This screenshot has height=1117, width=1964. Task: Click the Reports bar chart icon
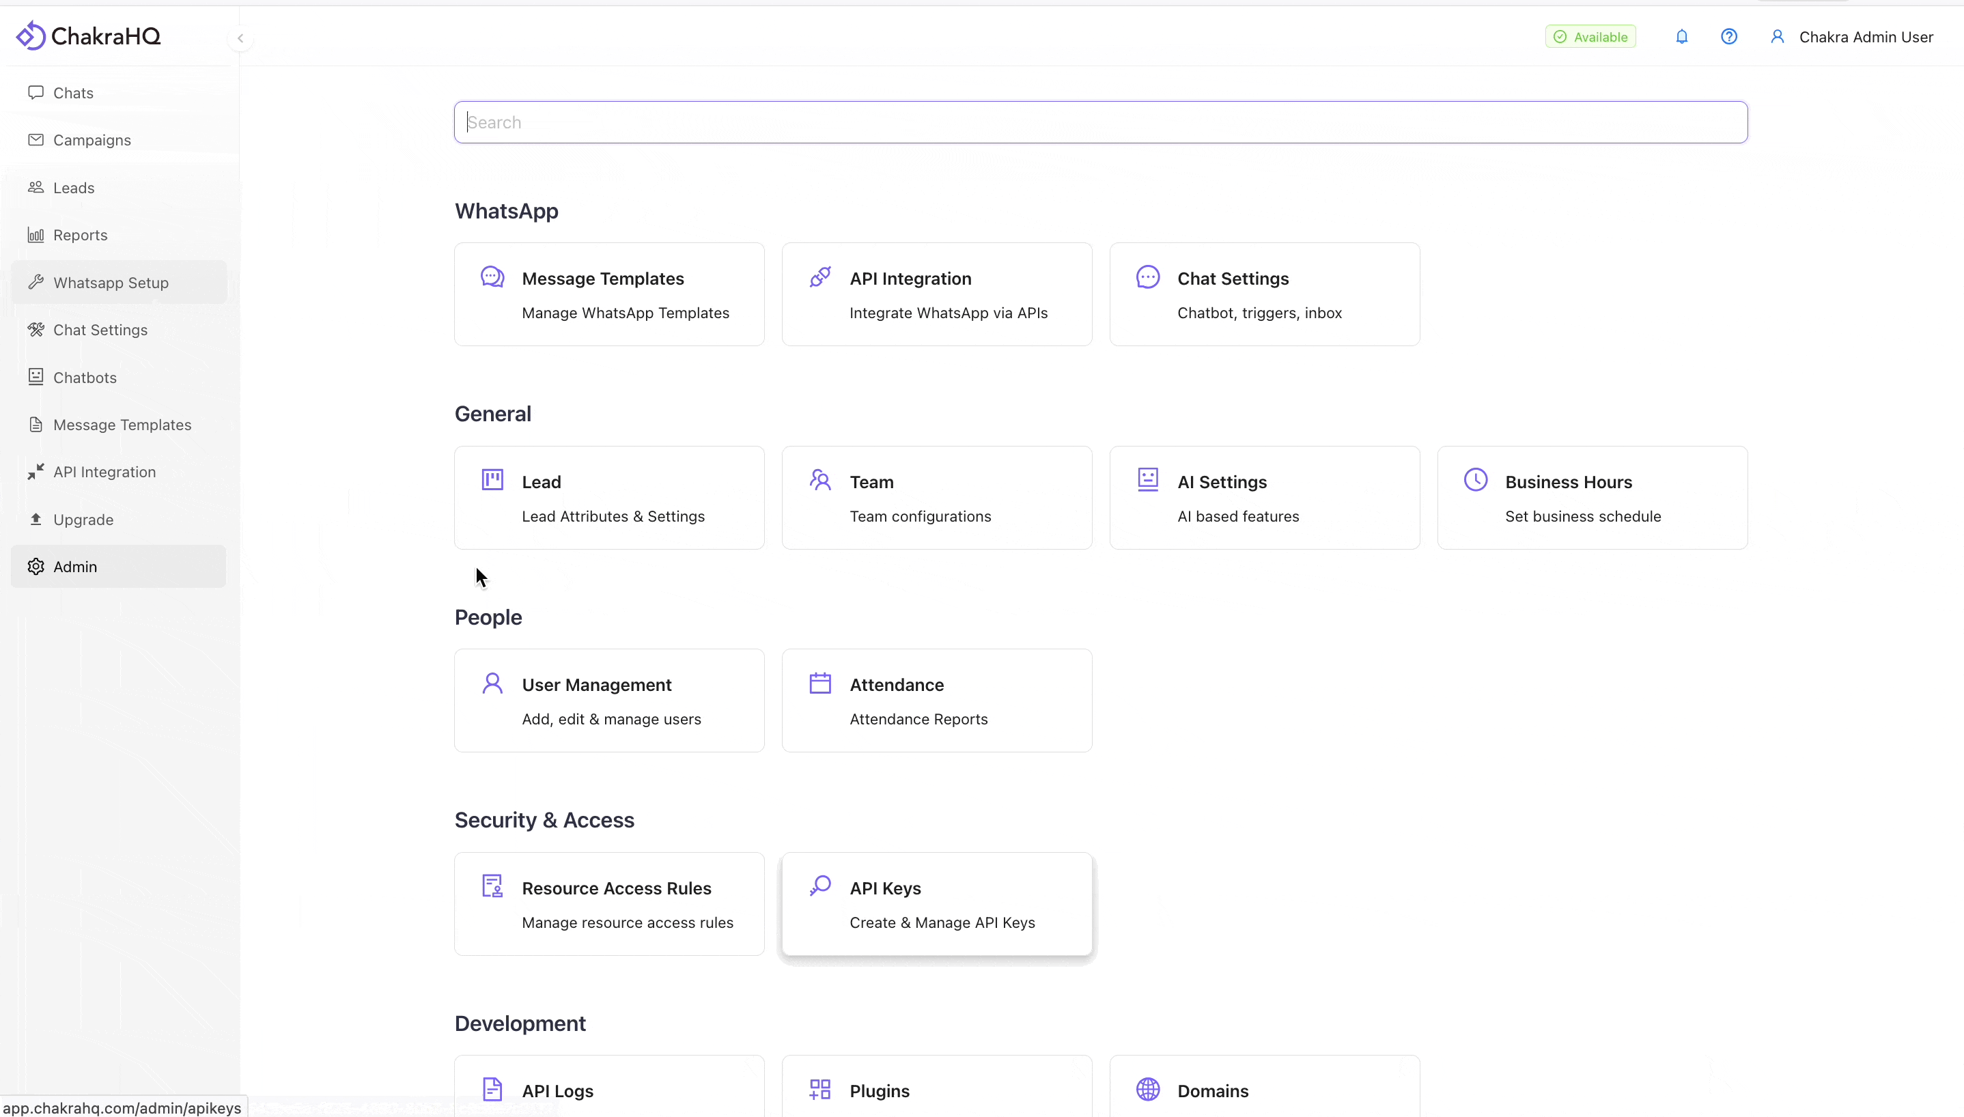(x=36, y=235)
